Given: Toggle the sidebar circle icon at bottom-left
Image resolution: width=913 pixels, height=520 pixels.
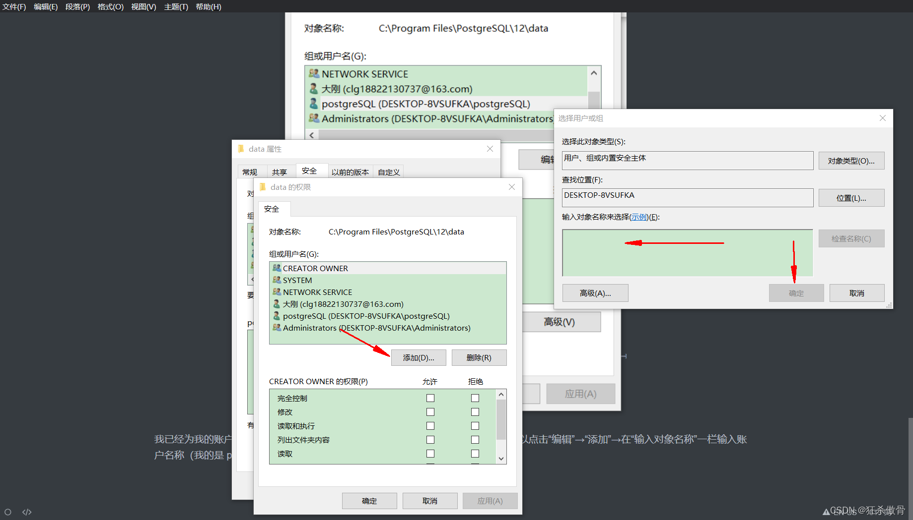Looking at the screenshot, I should (x=8, y=512).
